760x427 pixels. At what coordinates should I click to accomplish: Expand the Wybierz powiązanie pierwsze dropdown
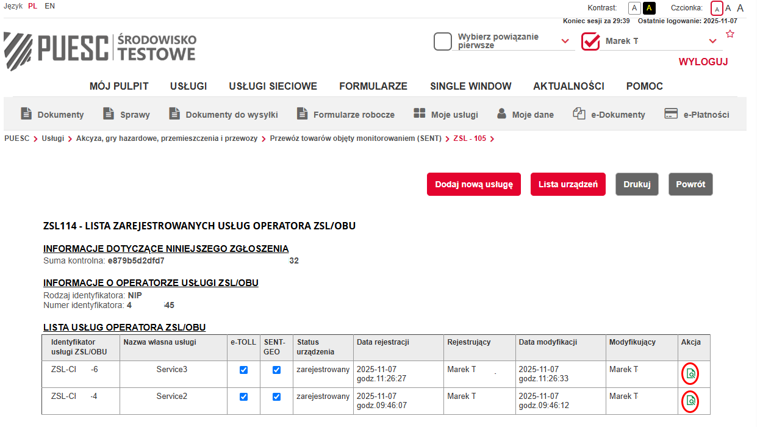(x=565, y=41)
